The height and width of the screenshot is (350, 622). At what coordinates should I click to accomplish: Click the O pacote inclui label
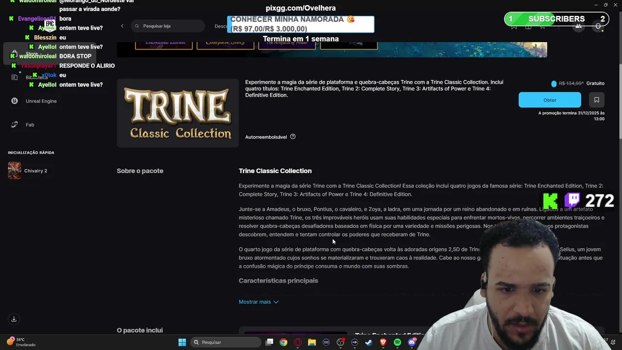tap(139, 330)
